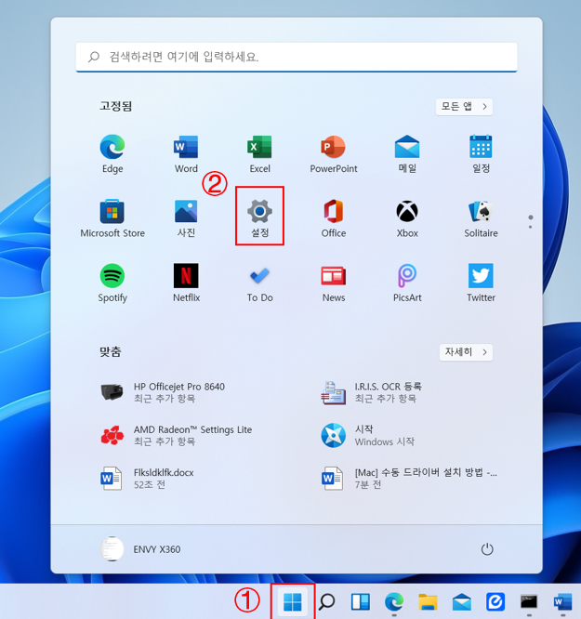
Task: Open the Xbox app
Action: (407, 218)
